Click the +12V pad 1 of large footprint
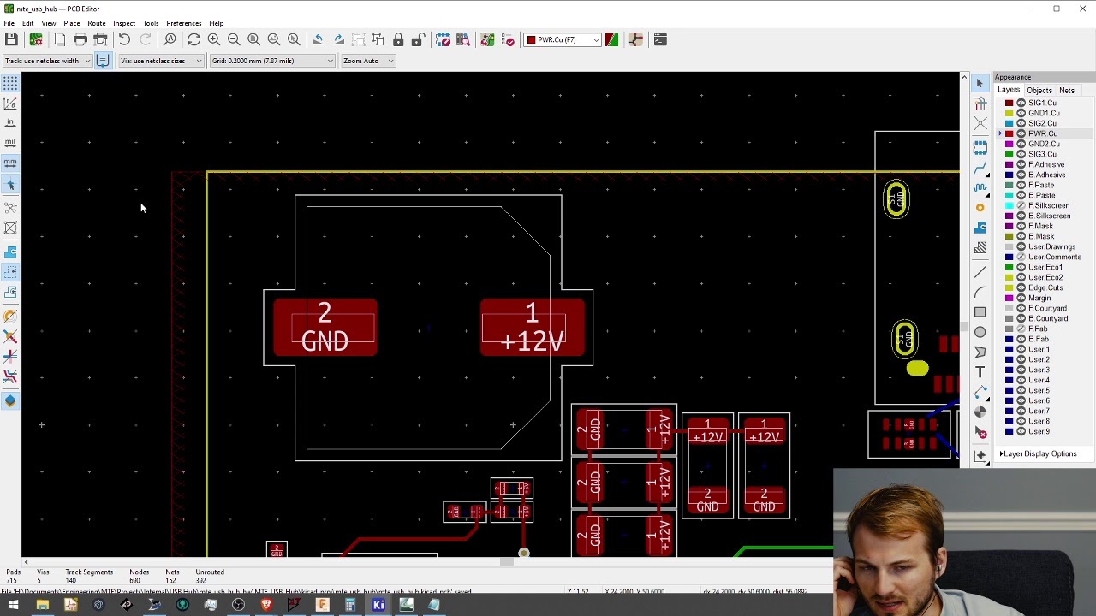Image resolution: width=1096 pixels, height=616 pixels. 533,328
